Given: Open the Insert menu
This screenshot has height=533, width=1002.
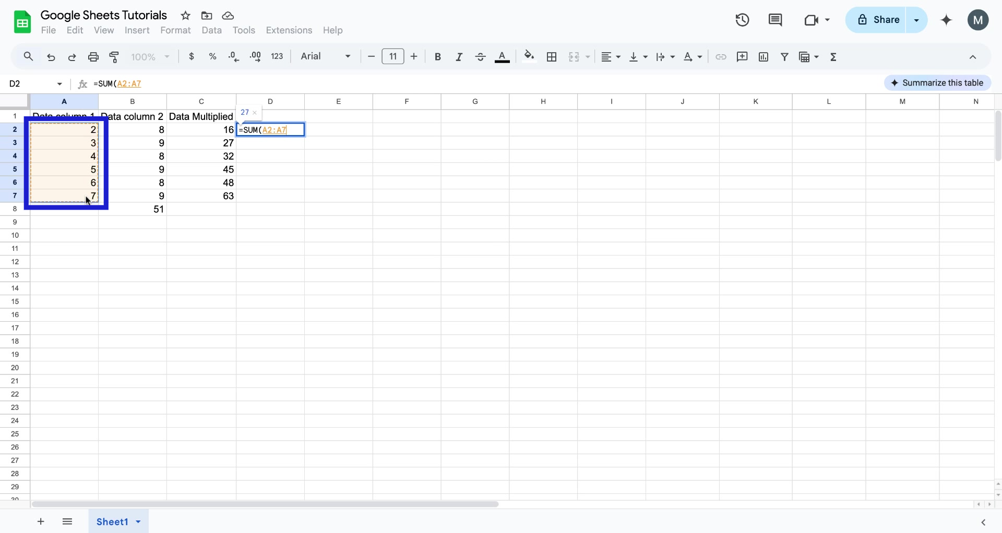Looking at the screenshot, I should (x=137, y=30).
